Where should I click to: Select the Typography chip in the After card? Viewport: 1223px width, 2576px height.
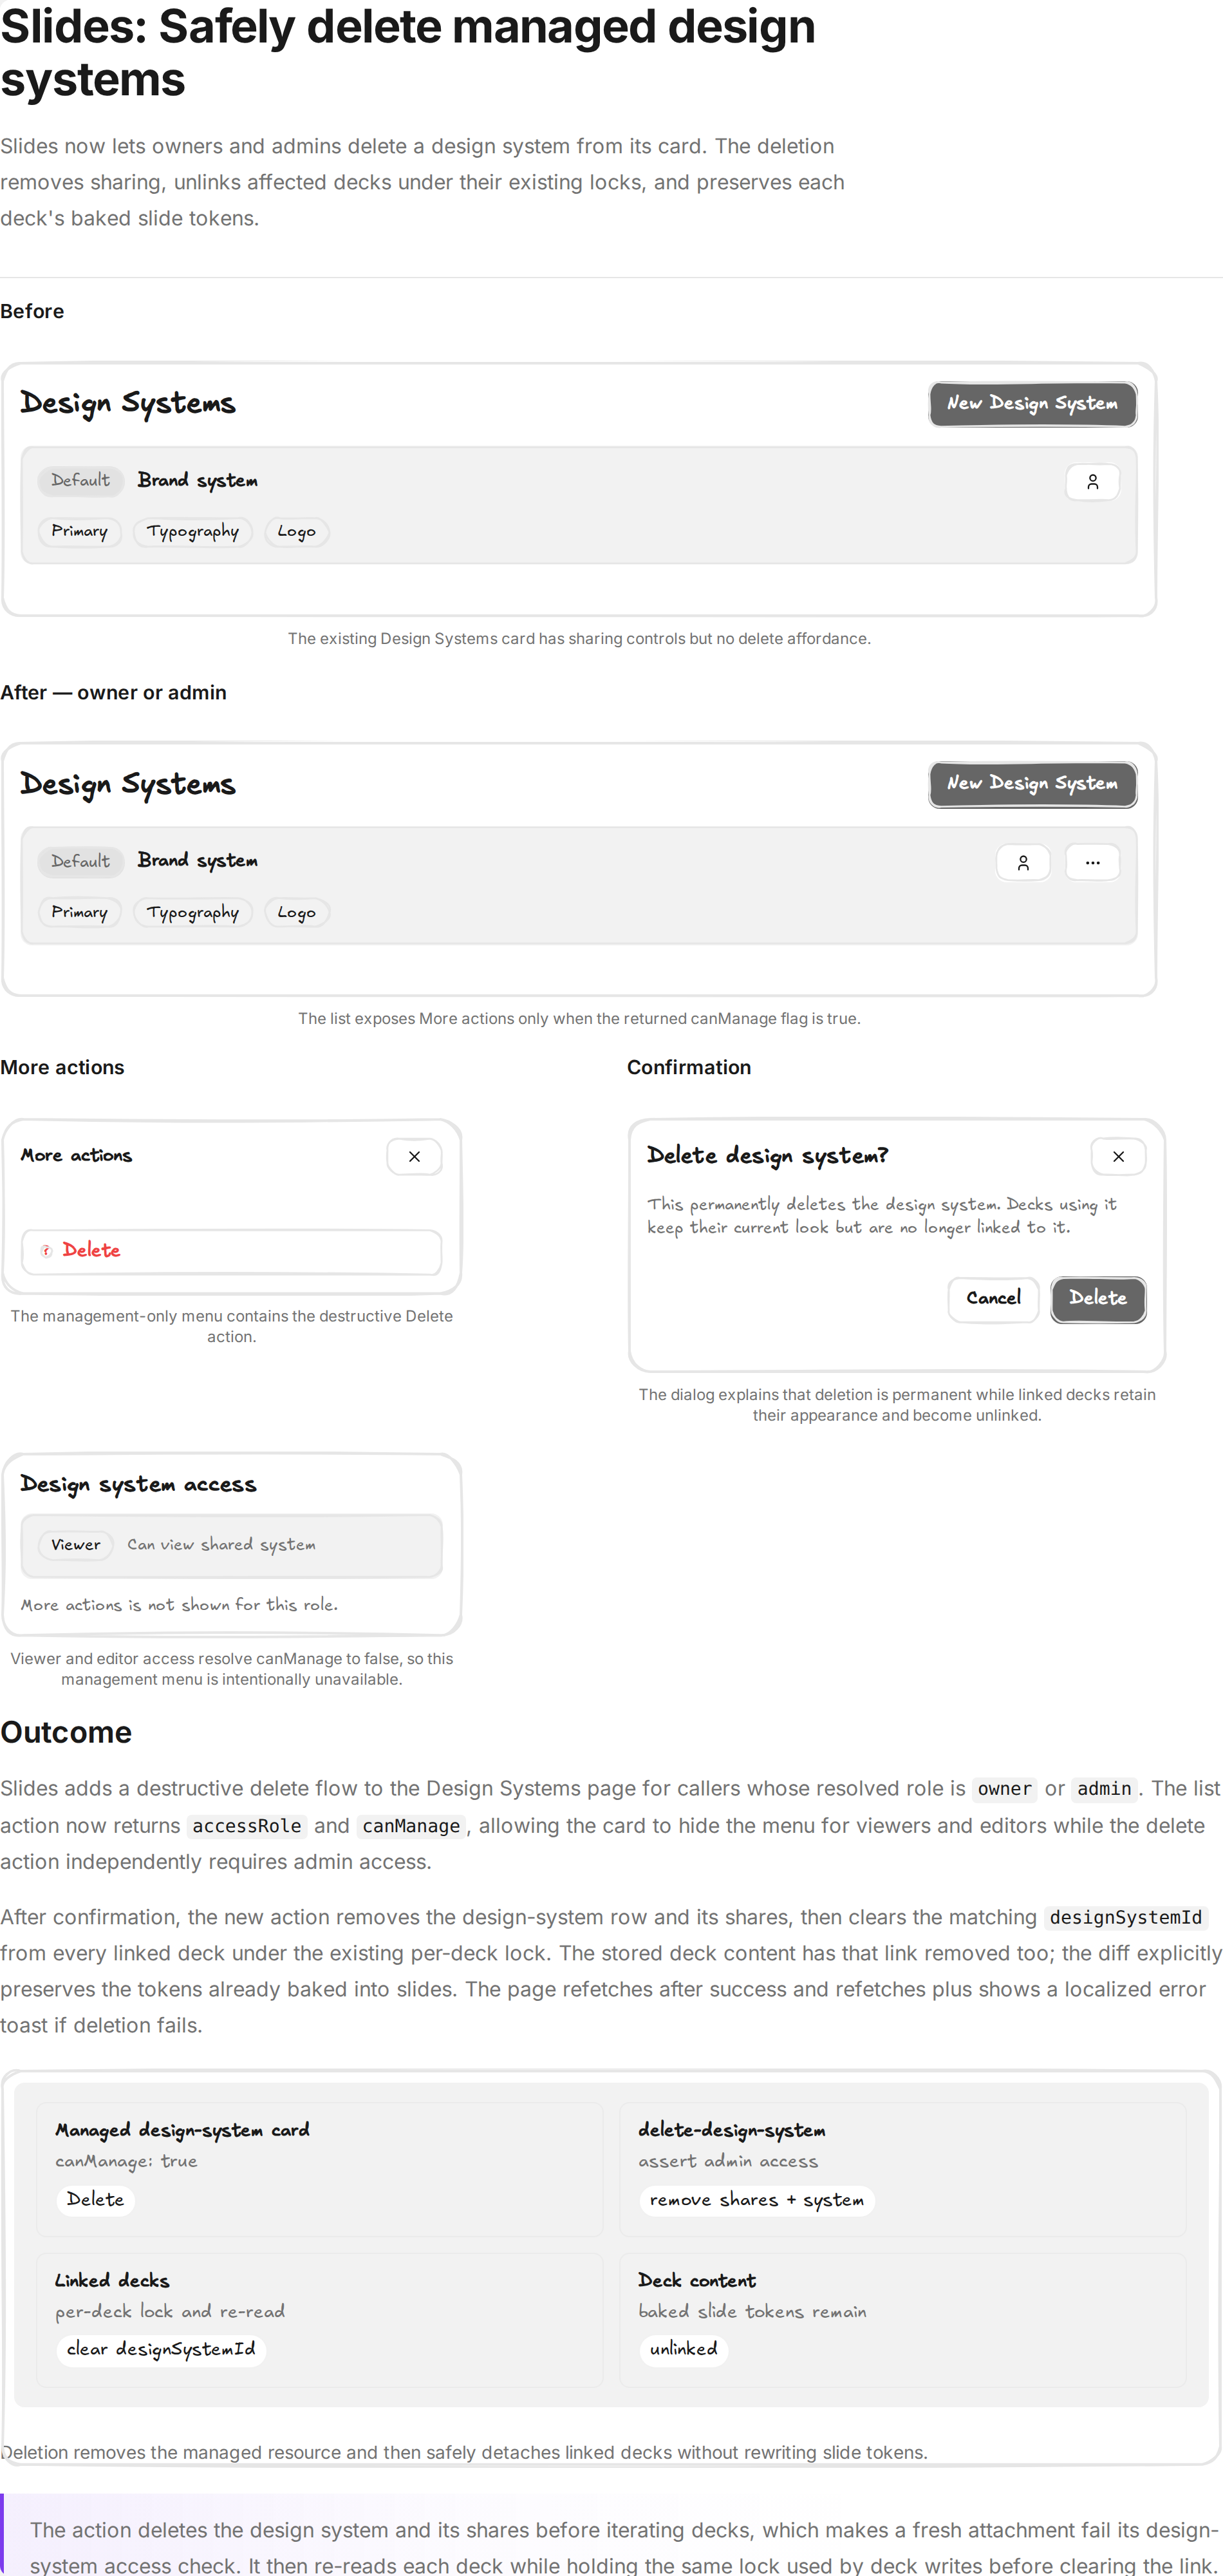pos(192,912)
